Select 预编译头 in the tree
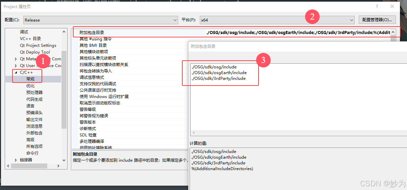The height and width of the screenshot is (190, 407). [x=34, y=113]
